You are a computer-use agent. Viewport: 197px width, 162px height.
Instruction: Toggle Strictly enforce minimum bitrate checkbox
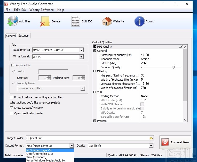pos(142,108)
